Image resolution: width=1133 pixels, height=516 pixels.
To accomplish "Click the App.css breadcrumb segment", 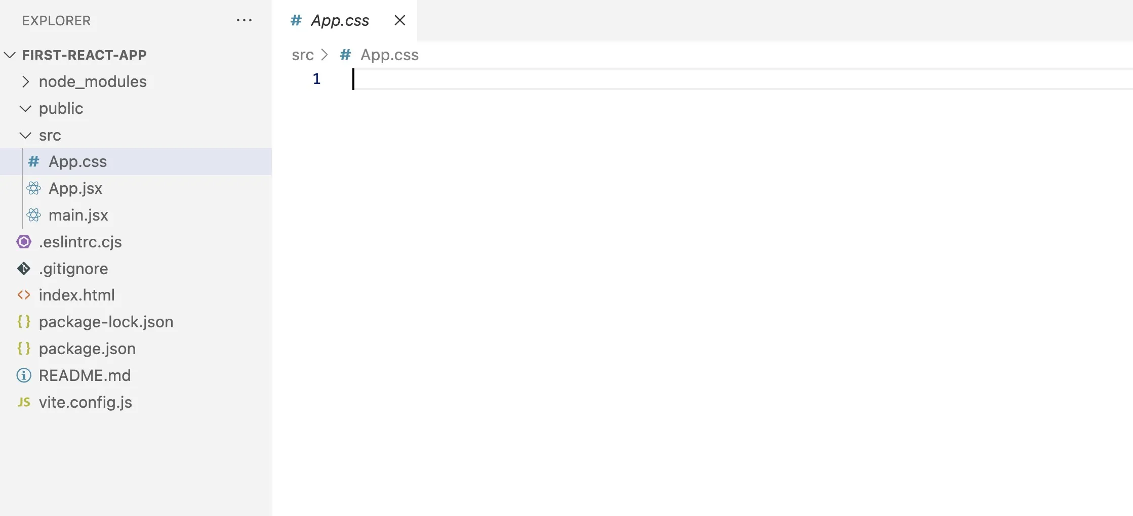I will (390, 55).
